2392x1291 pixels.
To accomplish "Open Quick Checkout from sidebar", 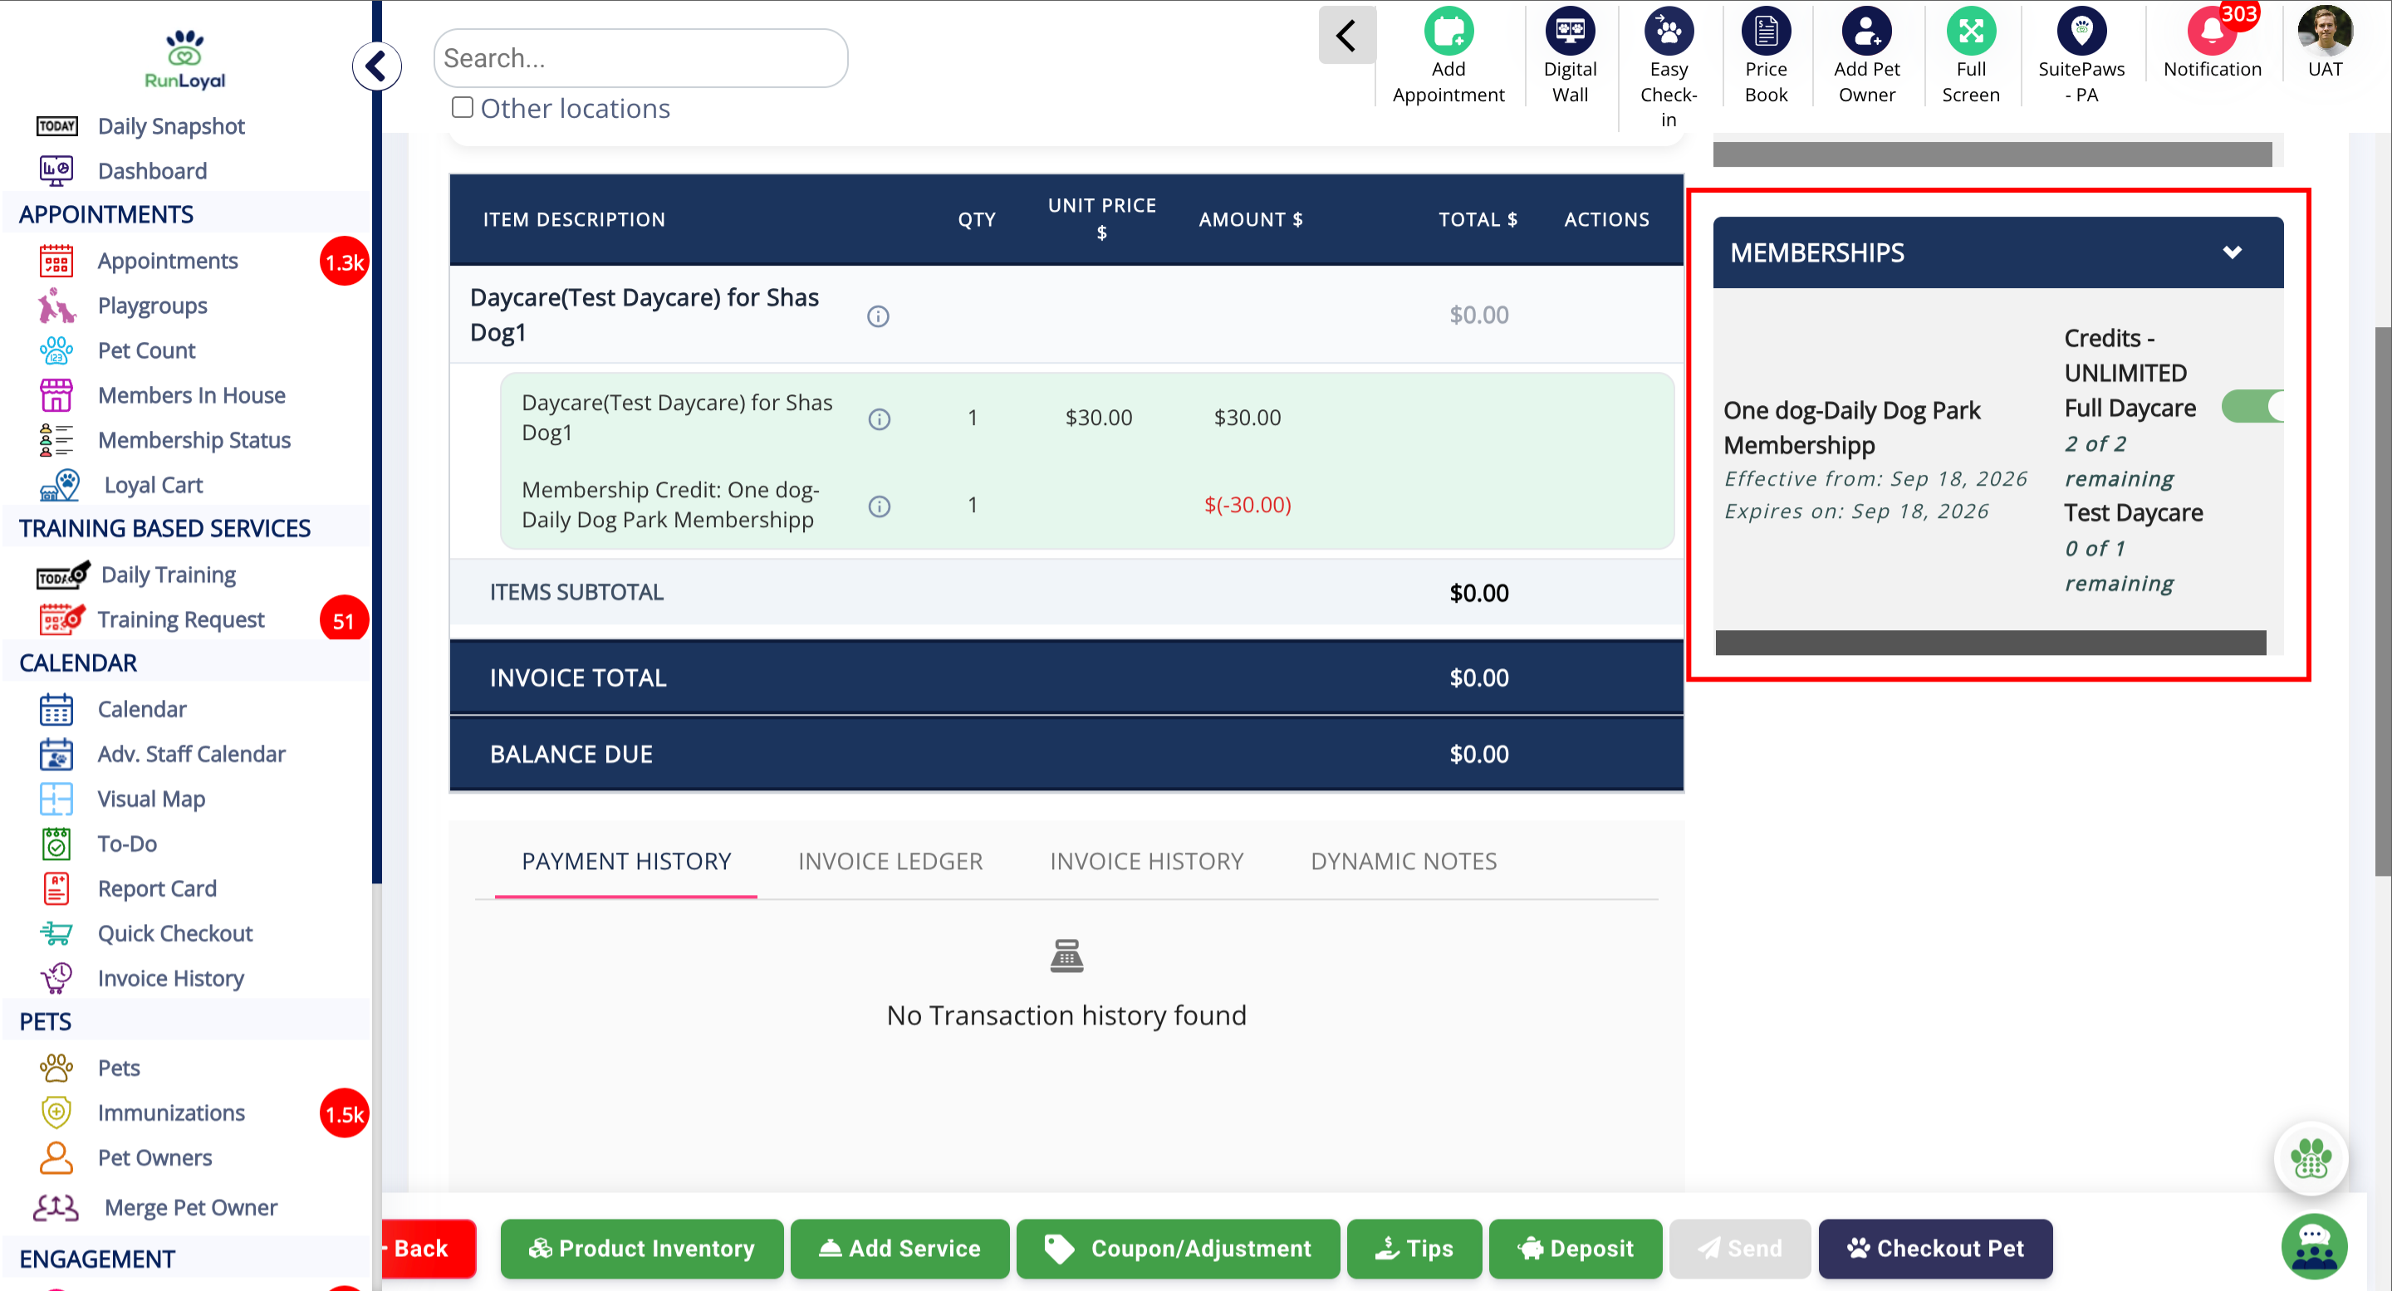I will pos(174,932).
